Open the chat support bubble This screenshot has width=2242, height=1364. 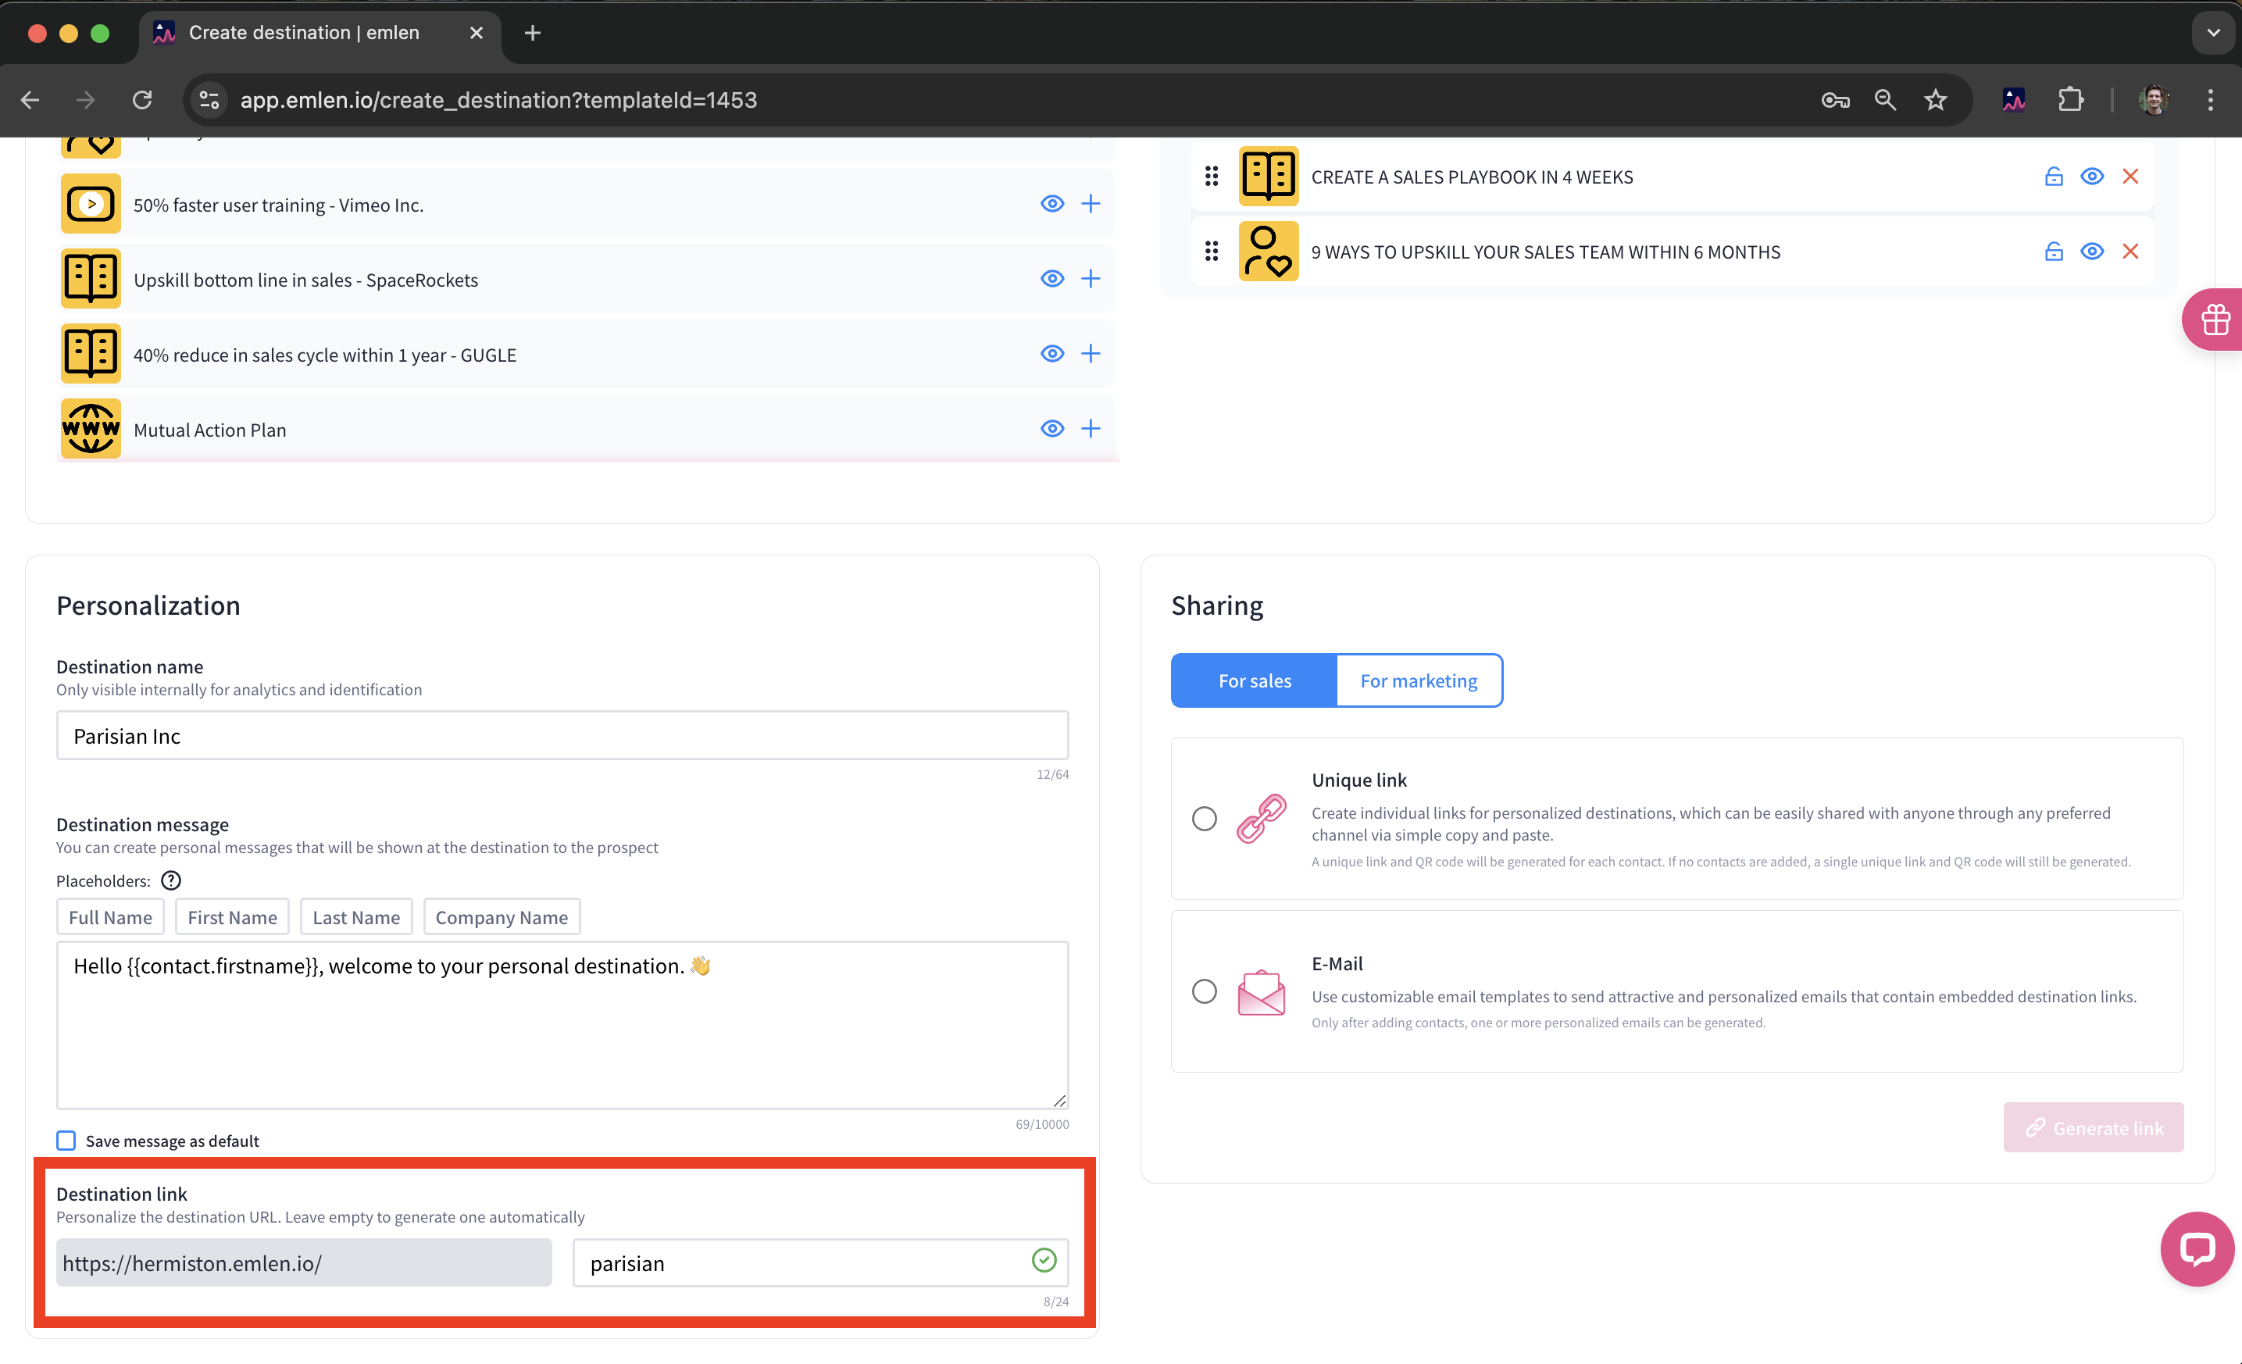point(2196,1248)
